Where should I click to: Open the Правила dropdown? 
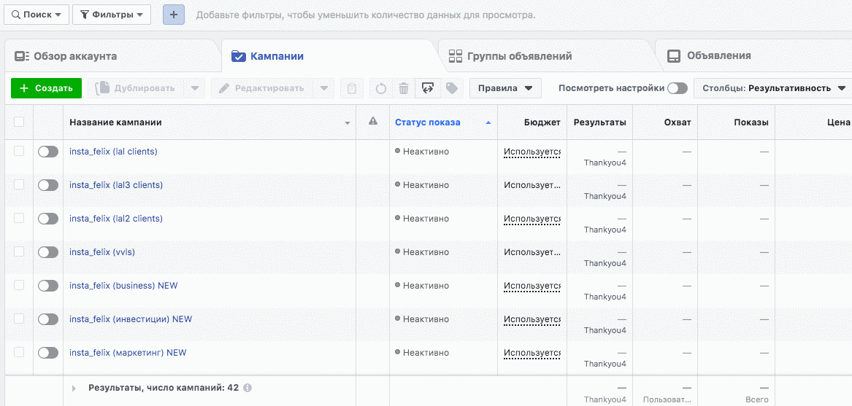click(505, 88)
